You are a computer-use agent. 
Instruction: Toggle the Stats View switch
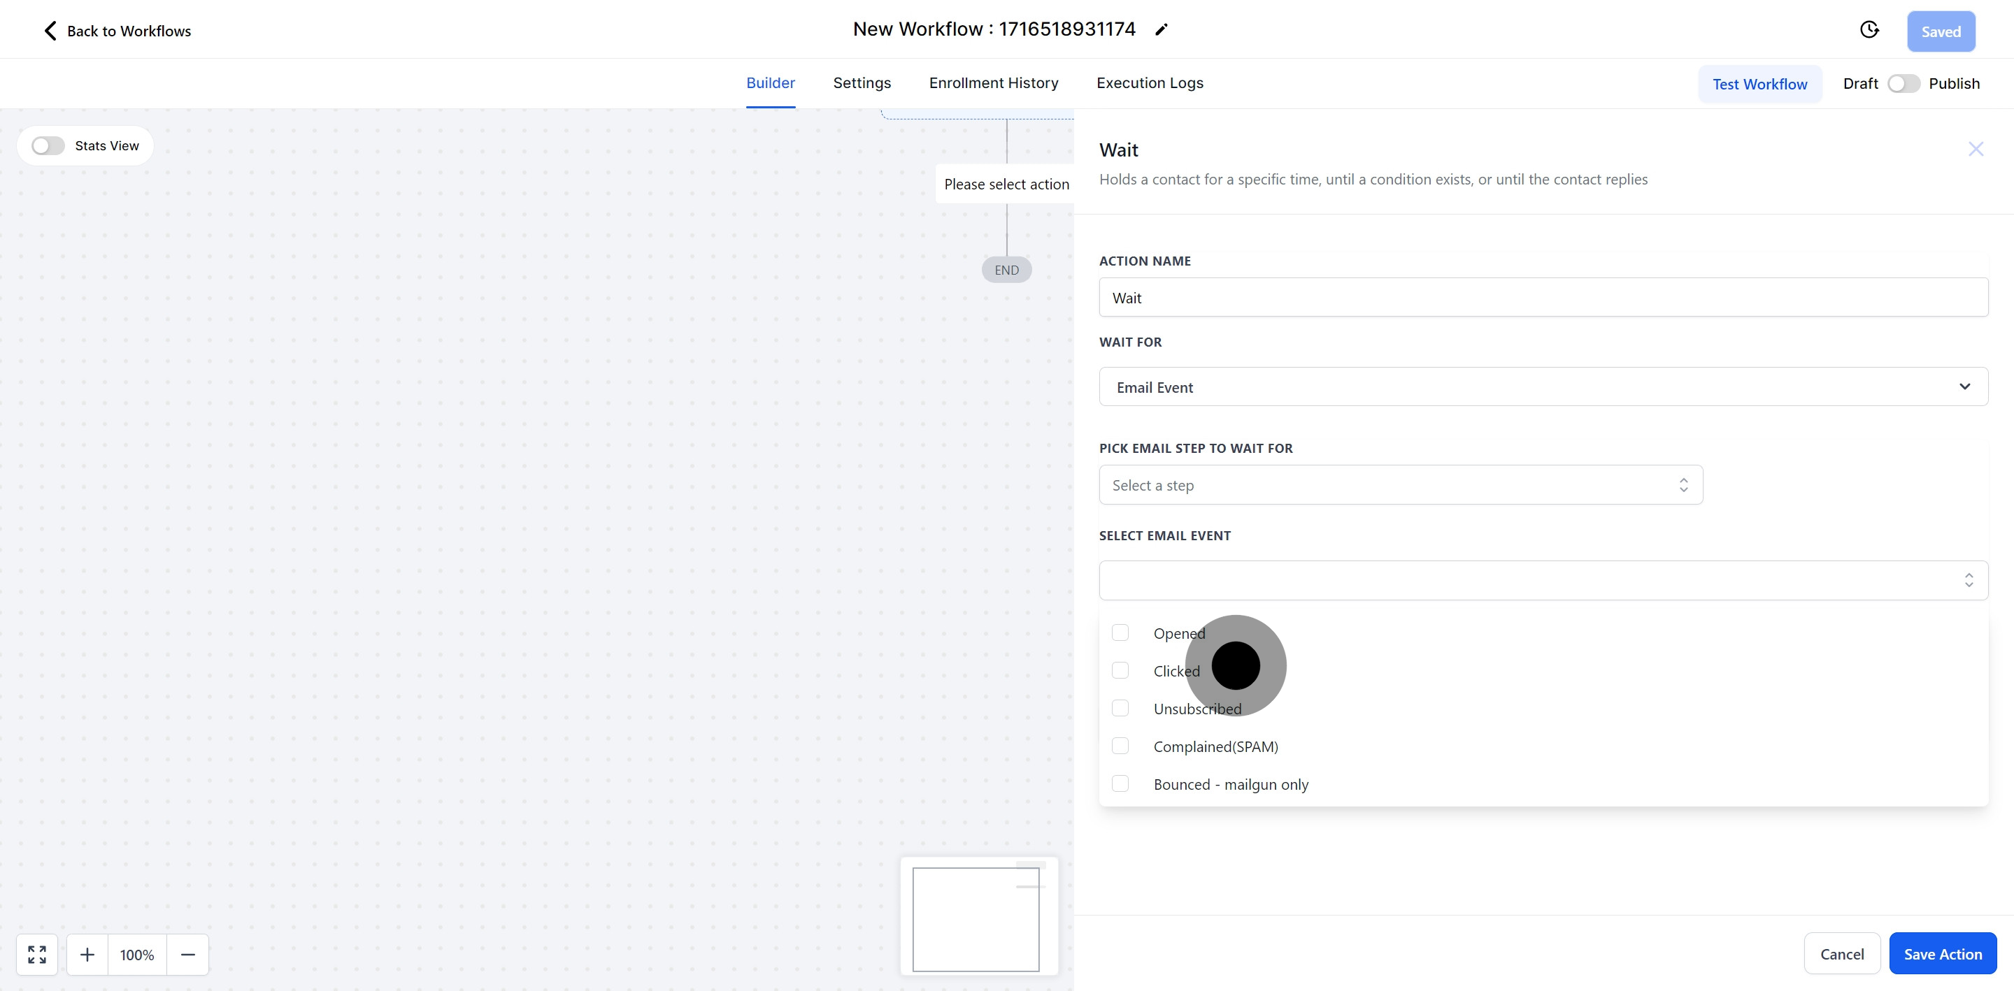[48, 146]
